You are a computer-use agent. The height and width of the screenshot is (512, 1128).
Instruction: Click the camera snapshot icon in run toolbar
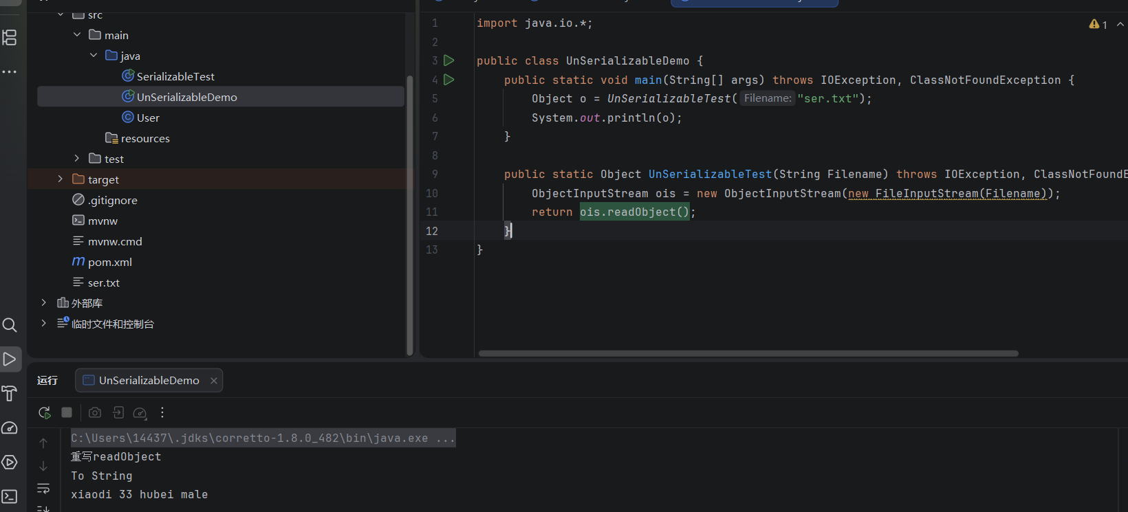point(95,412)
